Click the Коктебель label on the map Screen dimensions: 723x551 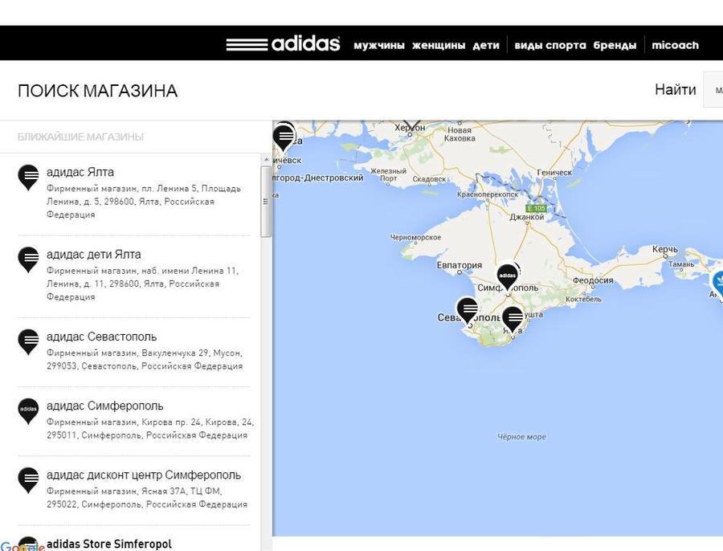pyautogui.click(x=583, y=300)
